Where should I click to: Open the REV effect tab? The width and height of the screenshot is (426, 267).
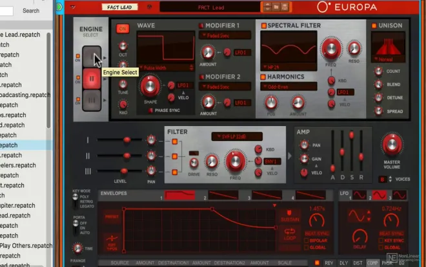coord(329,263)
